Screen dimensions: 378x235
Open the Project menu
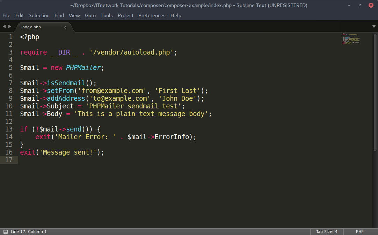coord(125,15)
